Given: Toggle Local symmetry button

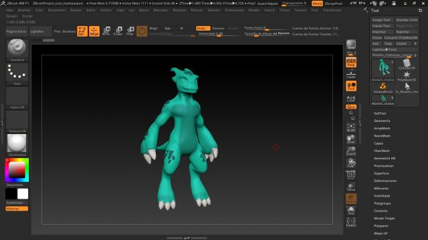Looking at the screenshot, I should tap(351, 86).
